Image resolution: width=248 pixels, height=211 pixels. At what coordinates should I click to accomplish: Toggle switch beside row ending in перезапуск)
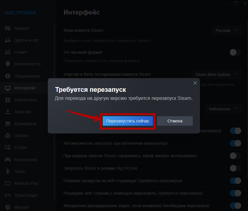pos(235,131)
